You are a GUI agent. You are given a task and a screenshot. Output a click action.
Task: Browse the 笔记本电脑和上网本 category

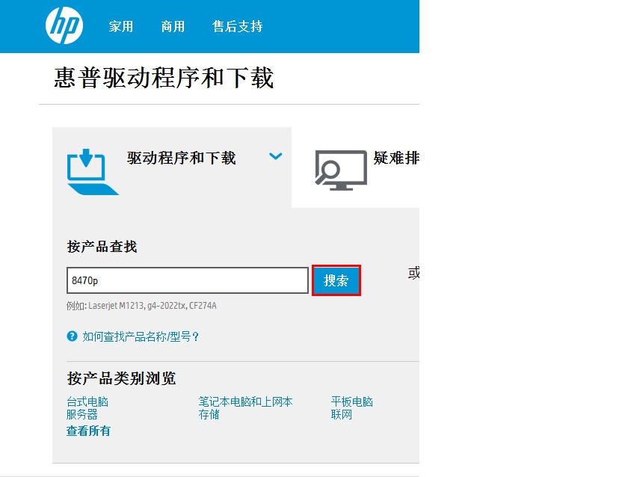[245, 402]
